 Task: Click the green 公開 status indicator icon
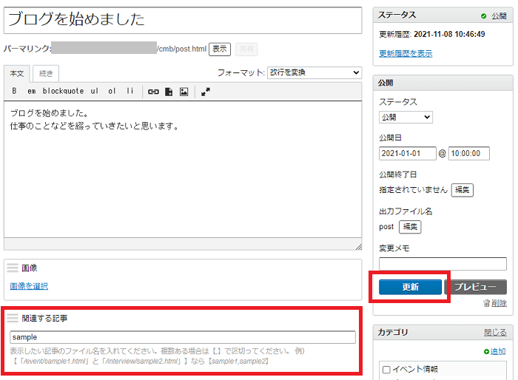[x=484, y=16]
